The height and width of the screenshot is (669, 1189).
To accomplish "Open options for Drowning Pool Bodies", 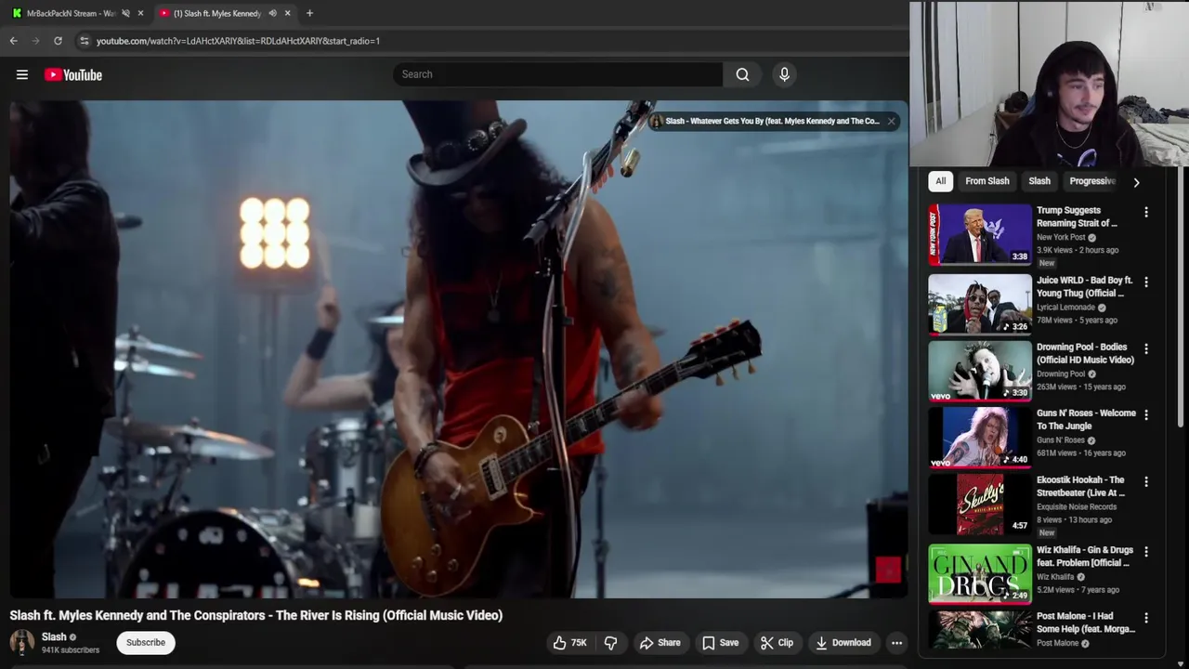I will point(1146,348).
